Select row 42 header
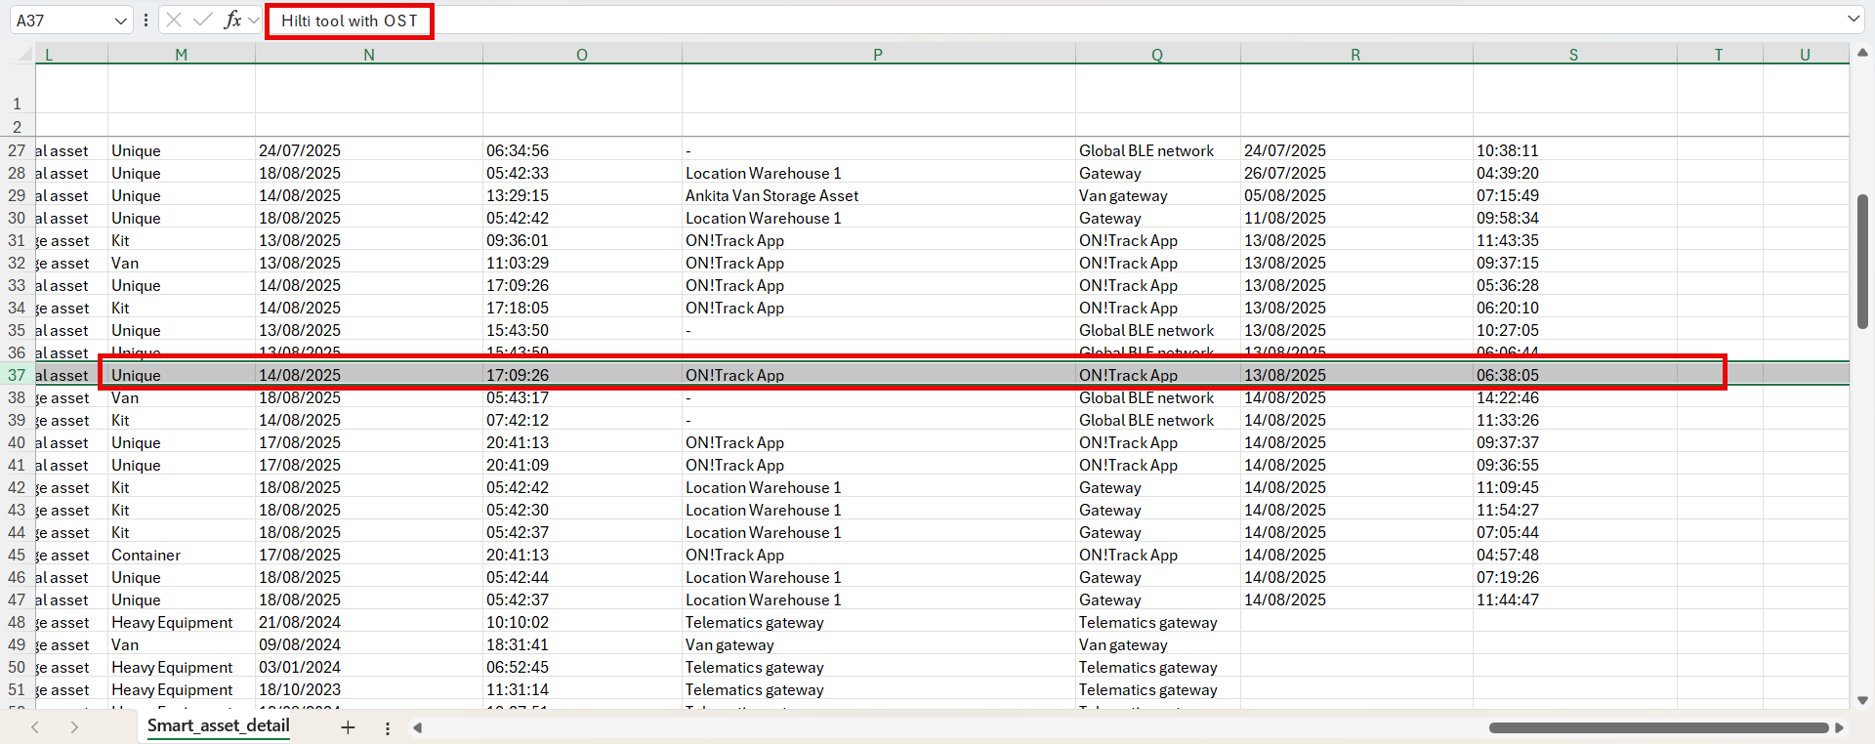Viewport: 1875px width, 744px height. tap(17, 488)
